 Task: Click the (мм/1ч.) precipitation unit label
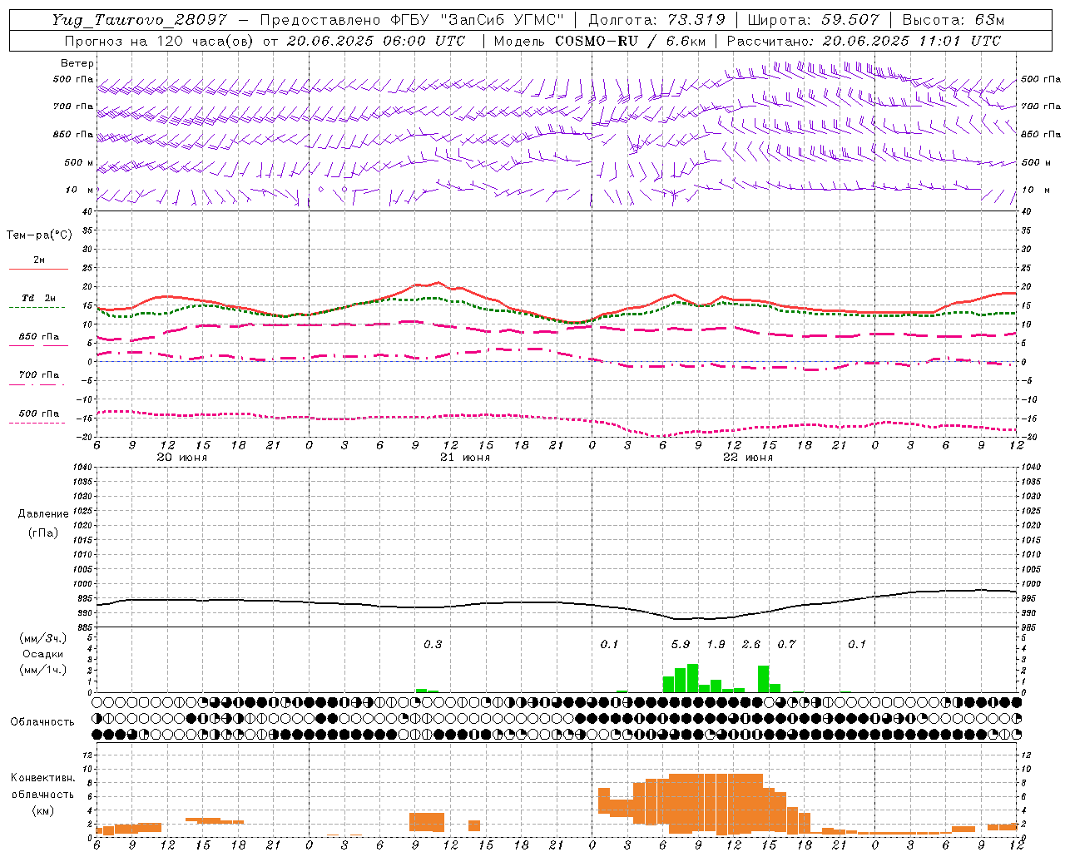tap(43, 670)
